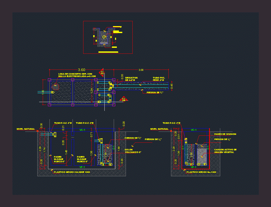Click the green VF-1 label in the left section

pyautogui.click(x=82, y=167)
